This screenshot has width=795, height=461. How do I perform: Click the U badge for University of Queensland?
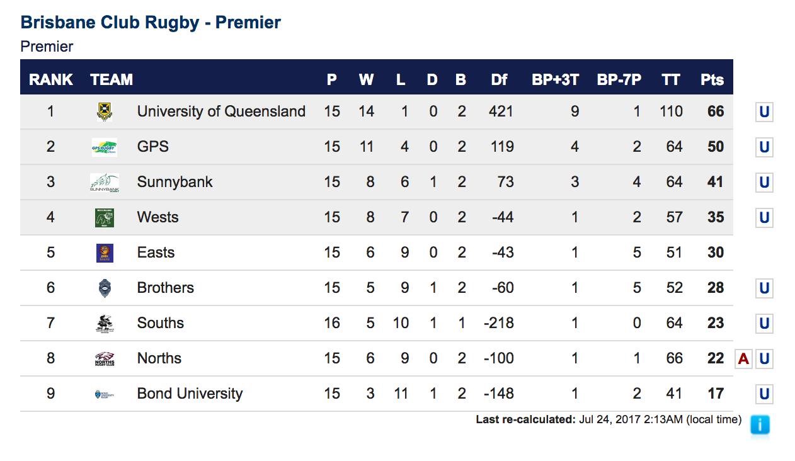764,112
